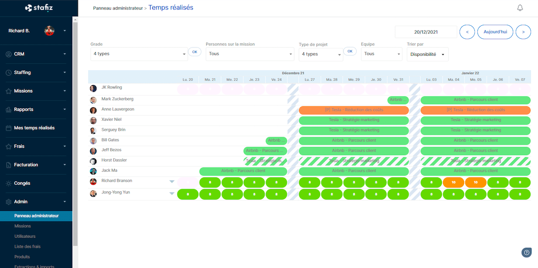Click the 20/12/2021 date field
This screenshot has width=538, height=268.
pos(426,32)
